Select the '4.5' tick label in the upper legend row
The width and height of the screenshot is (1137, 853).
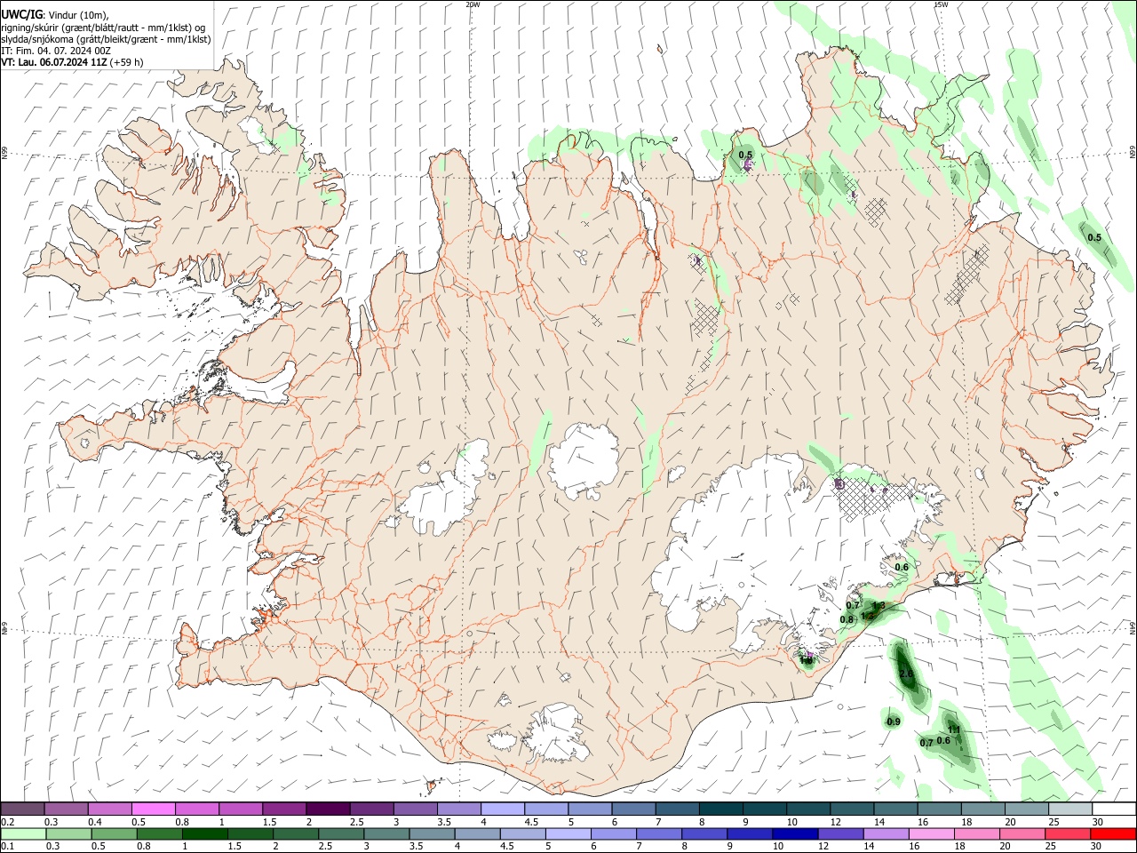531,822
